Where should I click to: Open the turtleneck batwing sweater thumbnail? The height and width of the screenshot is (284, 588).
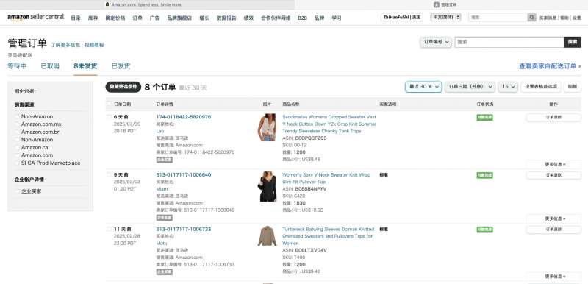tap(267, 236)
